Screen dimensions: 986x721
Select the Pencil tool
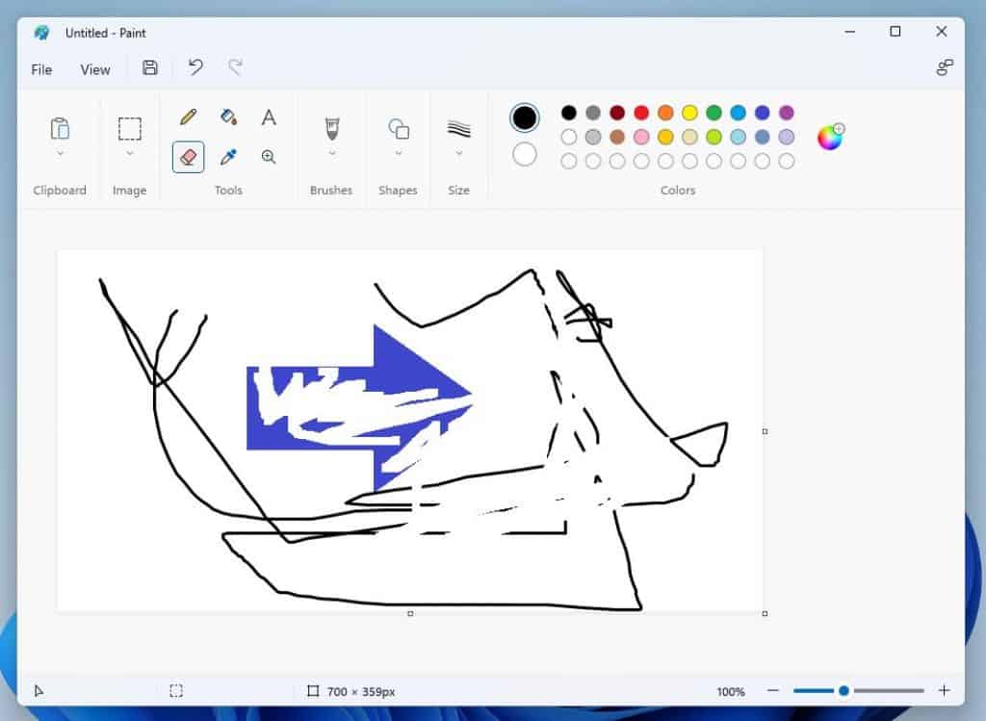(188, 116)
